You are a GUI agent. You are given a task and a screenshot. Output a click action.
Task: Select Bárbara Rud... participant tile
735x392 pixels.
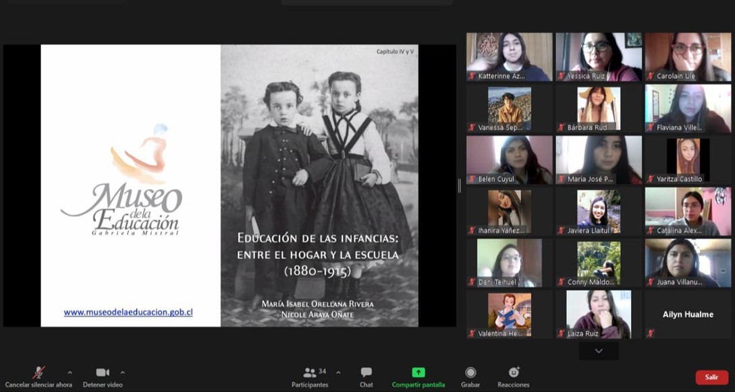(x=599, y=108)
